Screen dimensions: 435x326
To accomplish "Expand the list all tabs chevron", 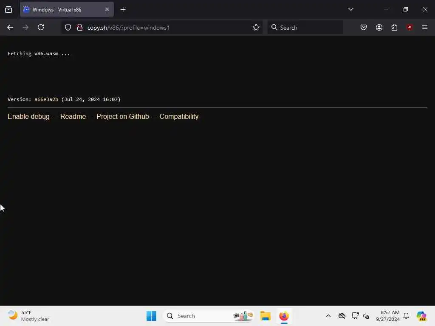I will pyautogui.click(x=350, y=9).
